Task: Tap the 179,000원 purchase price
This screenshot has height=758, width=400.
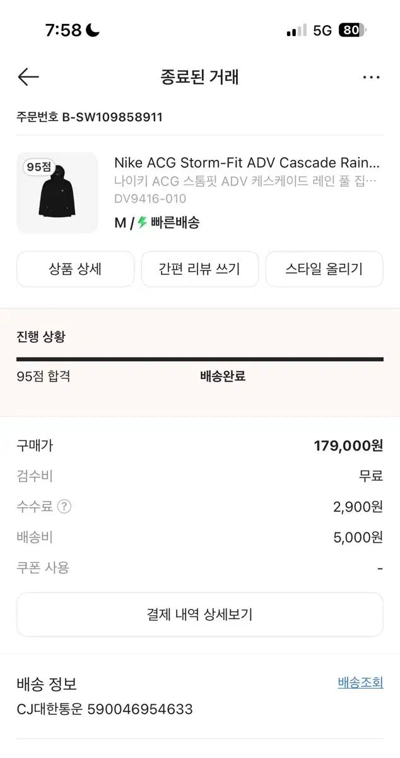Action: [x=348, y=446]
